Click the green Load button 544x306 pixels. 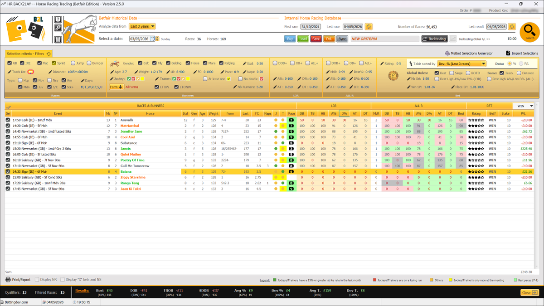303,39
